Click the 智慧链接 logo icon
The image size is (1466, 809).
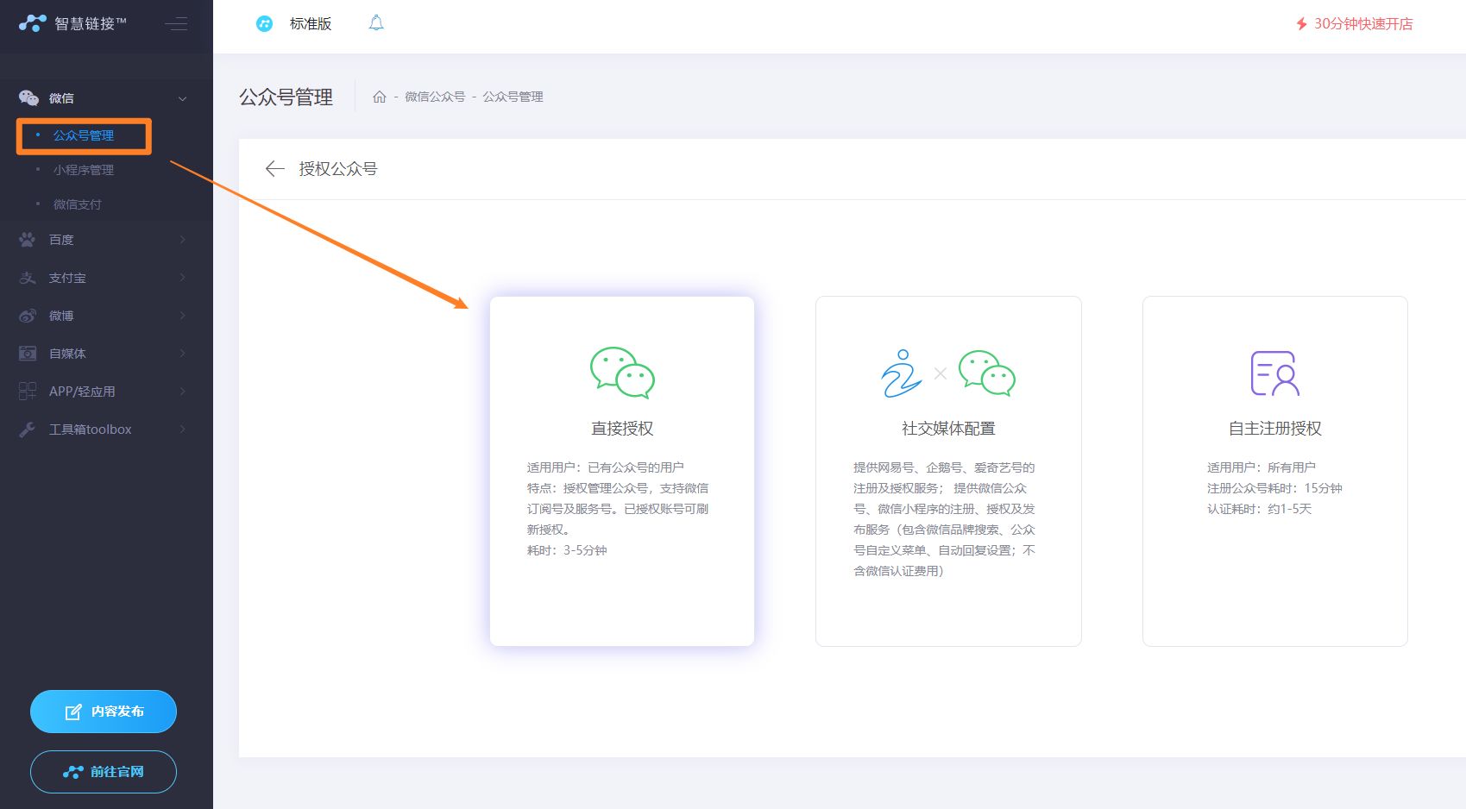(33, 23)
